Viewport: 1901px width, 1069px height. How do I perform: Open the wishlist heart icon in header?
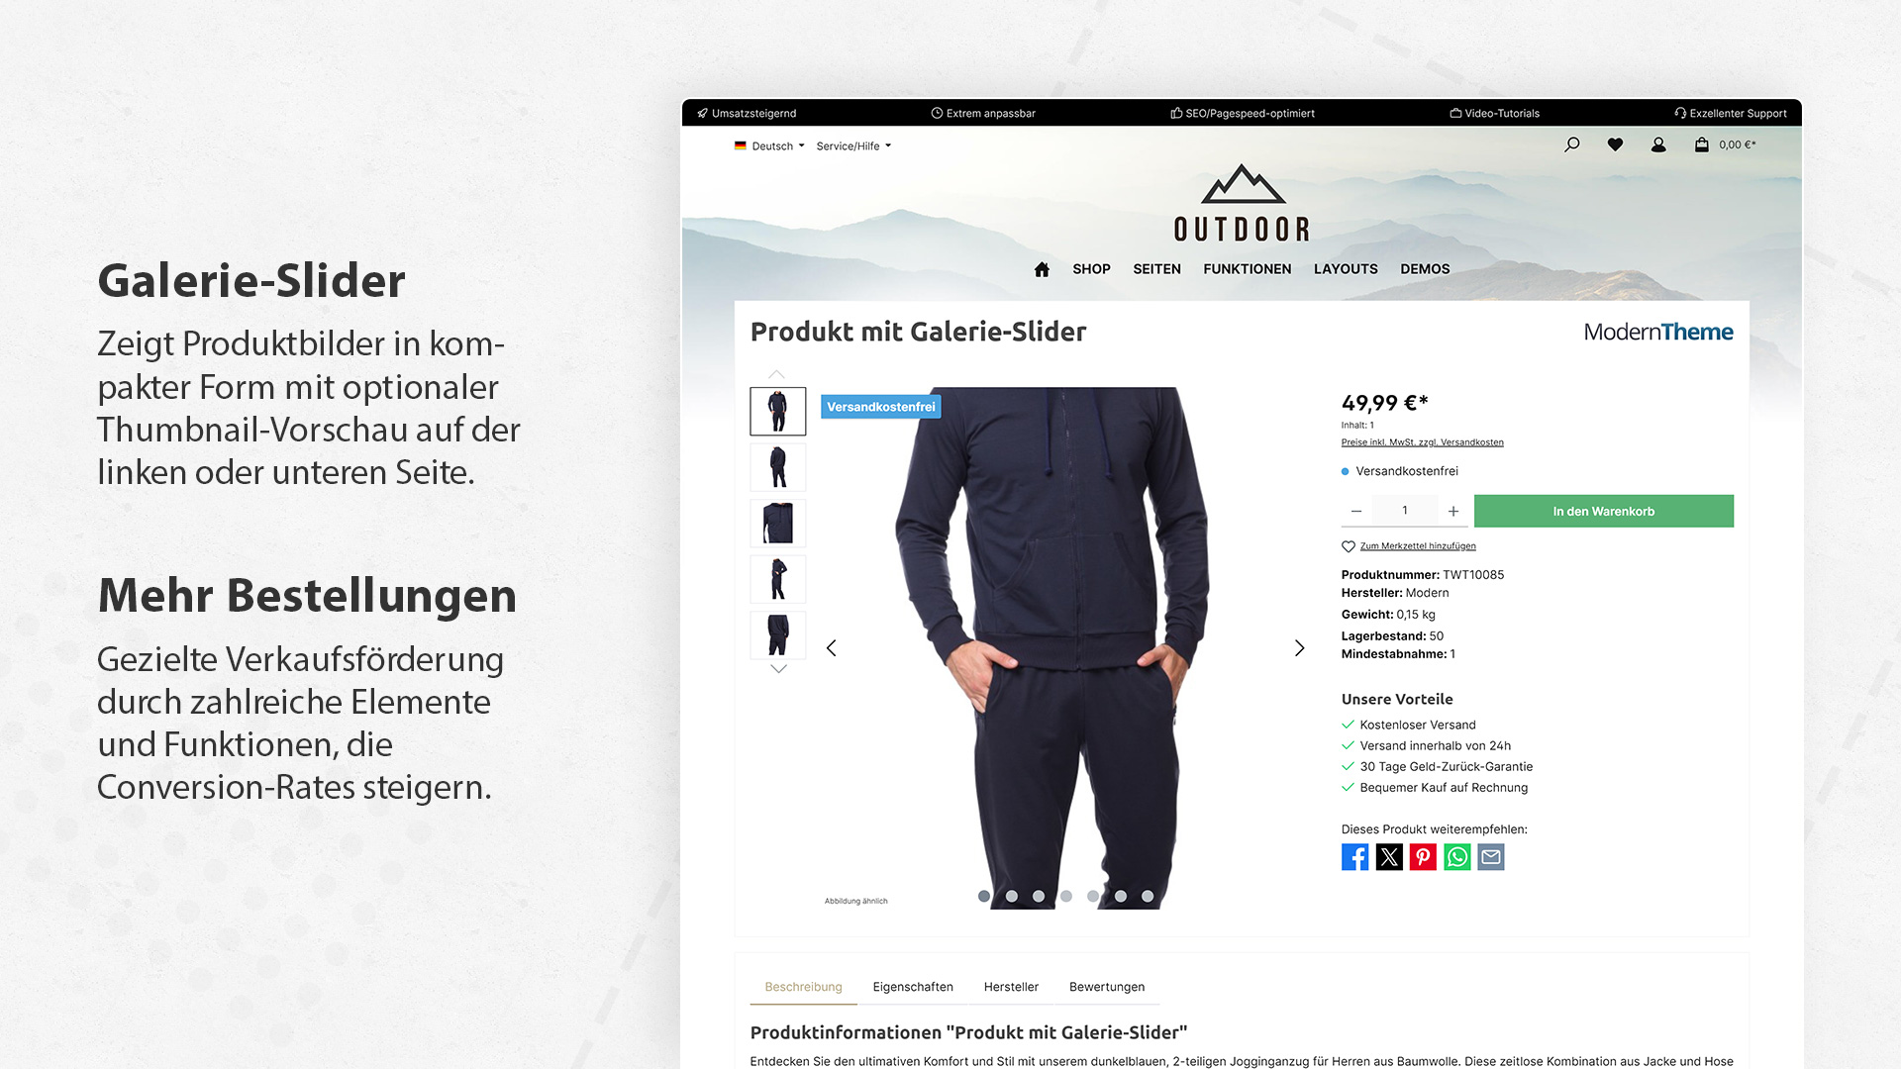click(1615, 145)
